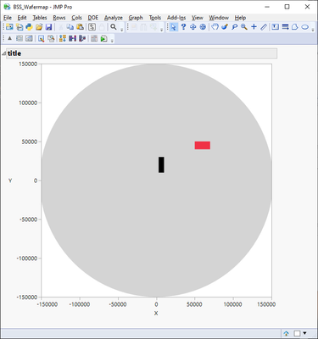
Task: Open the status bar dropdown arrow
Action: click(x=304, y=333)
